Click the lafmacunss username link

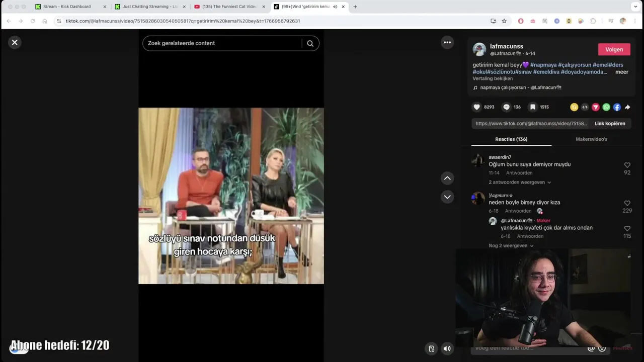507,46
